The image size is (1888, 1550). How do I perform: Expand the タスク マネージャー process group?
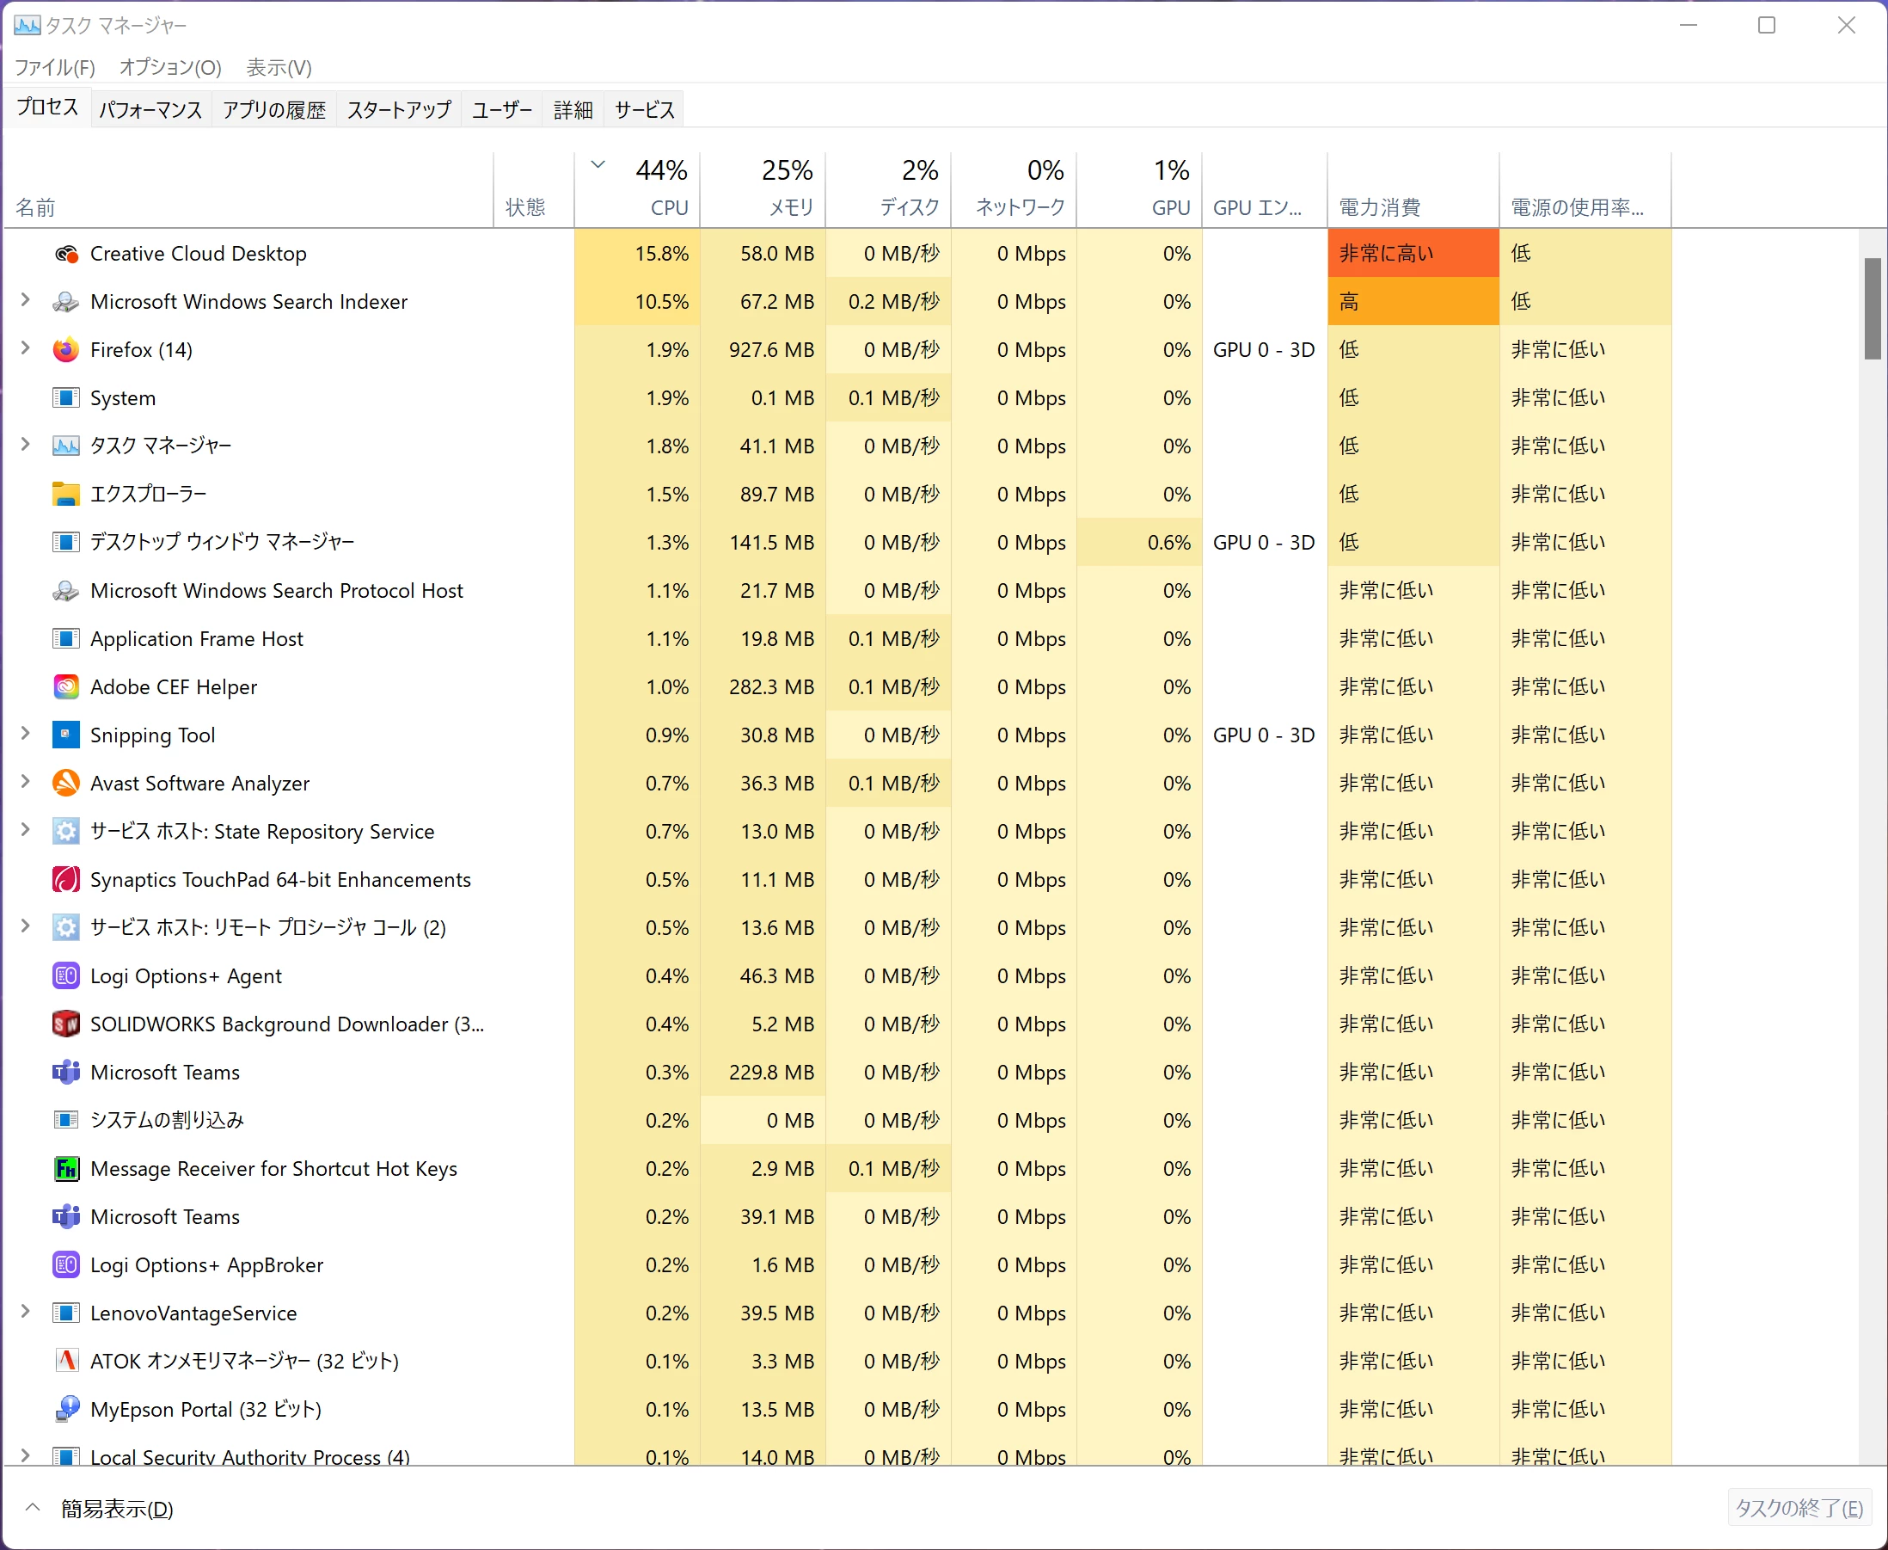[x=26, y=445]
